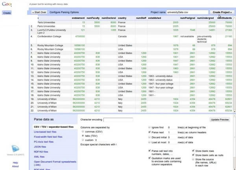Uncheck Parse next lines as column headers

pyautogui.click(x=149, y=132)
